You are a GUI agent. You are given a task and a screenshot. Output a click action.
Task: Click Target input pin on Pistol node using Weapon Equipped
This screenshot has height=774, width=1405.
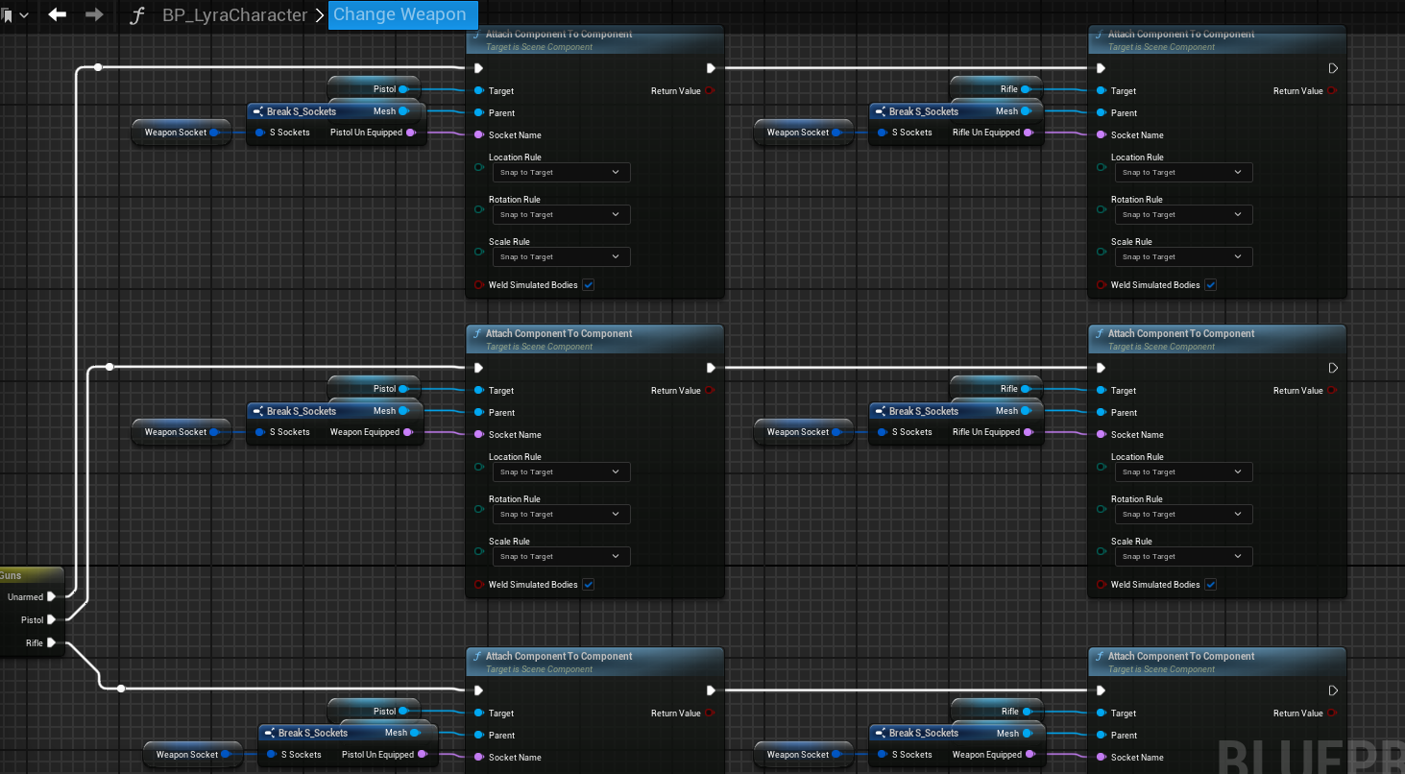pyautogui.click(x=478, y=390)
